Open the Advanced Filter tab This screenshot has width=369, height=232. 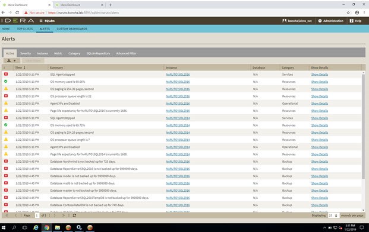click(x=126, y=53)
